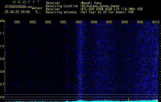Click the green HROFFT title

[26, 2]
